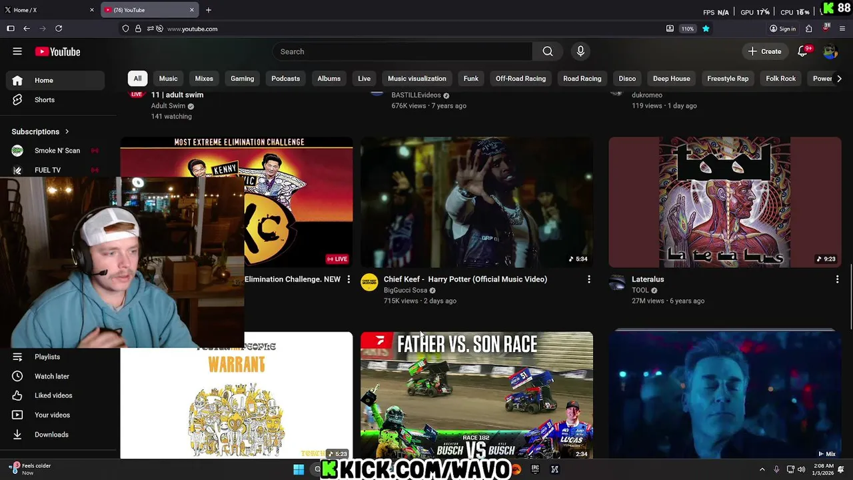Show hidden system tray icons
Screen dimensions: 853x480
pyautogui.click(x=762, y=469)
